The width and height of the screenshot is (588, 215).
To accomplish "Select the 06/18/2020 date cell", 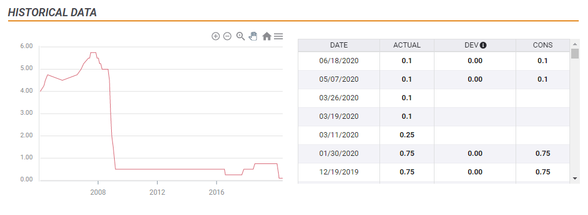I will [339, 61].
